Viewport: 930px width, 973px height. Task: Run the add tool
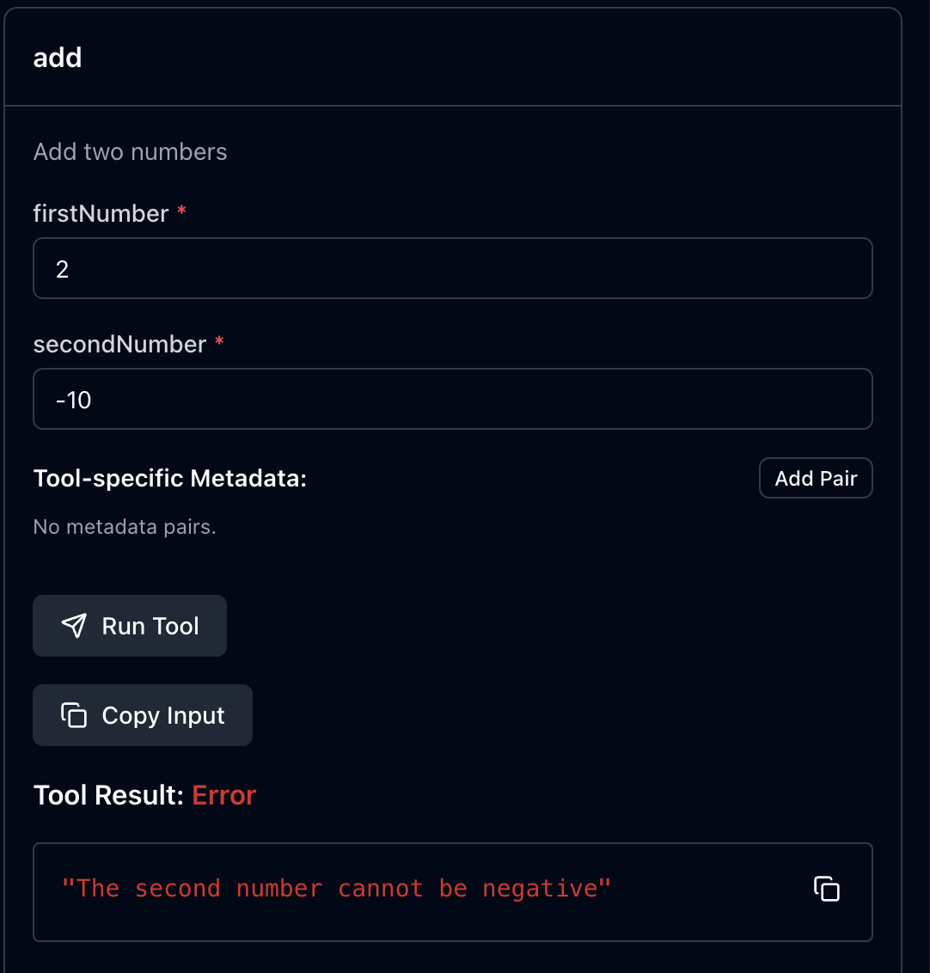(130, 626)
